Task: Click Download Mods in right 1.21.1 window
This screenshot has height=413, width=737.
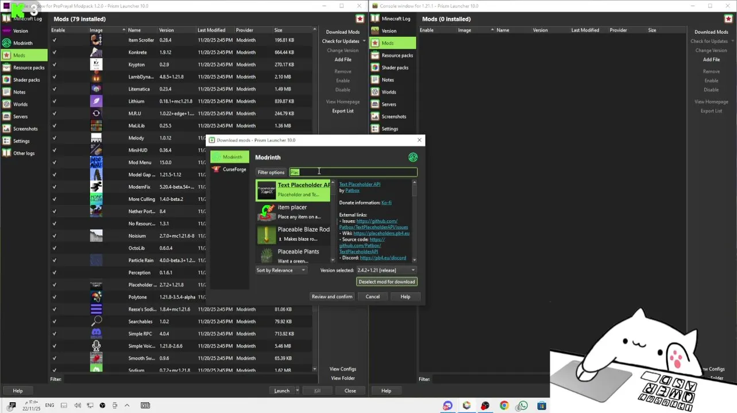Action: pyautogui.click(x=711, y=32)
